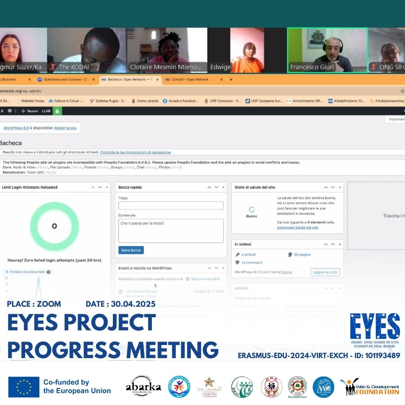Move Limit Login Attempts panel down
This screenshot has width=405, height=405.
(x=100, y=187)
